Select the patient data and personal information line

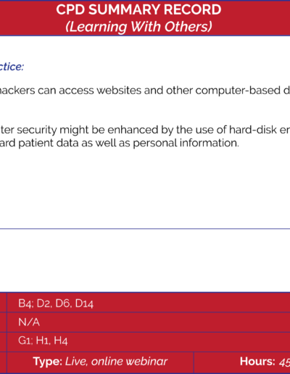tap(120, 143)
